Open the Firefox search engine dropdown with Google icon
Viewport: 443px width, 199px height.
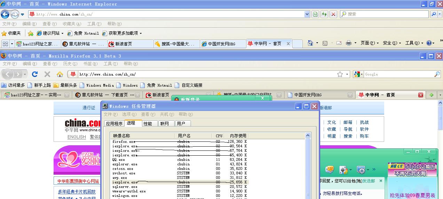(x=358, y=74)
